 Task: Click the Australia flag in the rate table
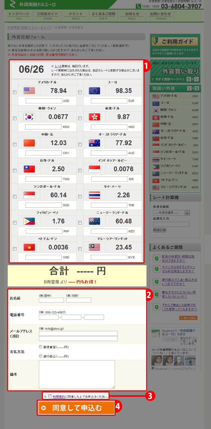pos(94,143)
